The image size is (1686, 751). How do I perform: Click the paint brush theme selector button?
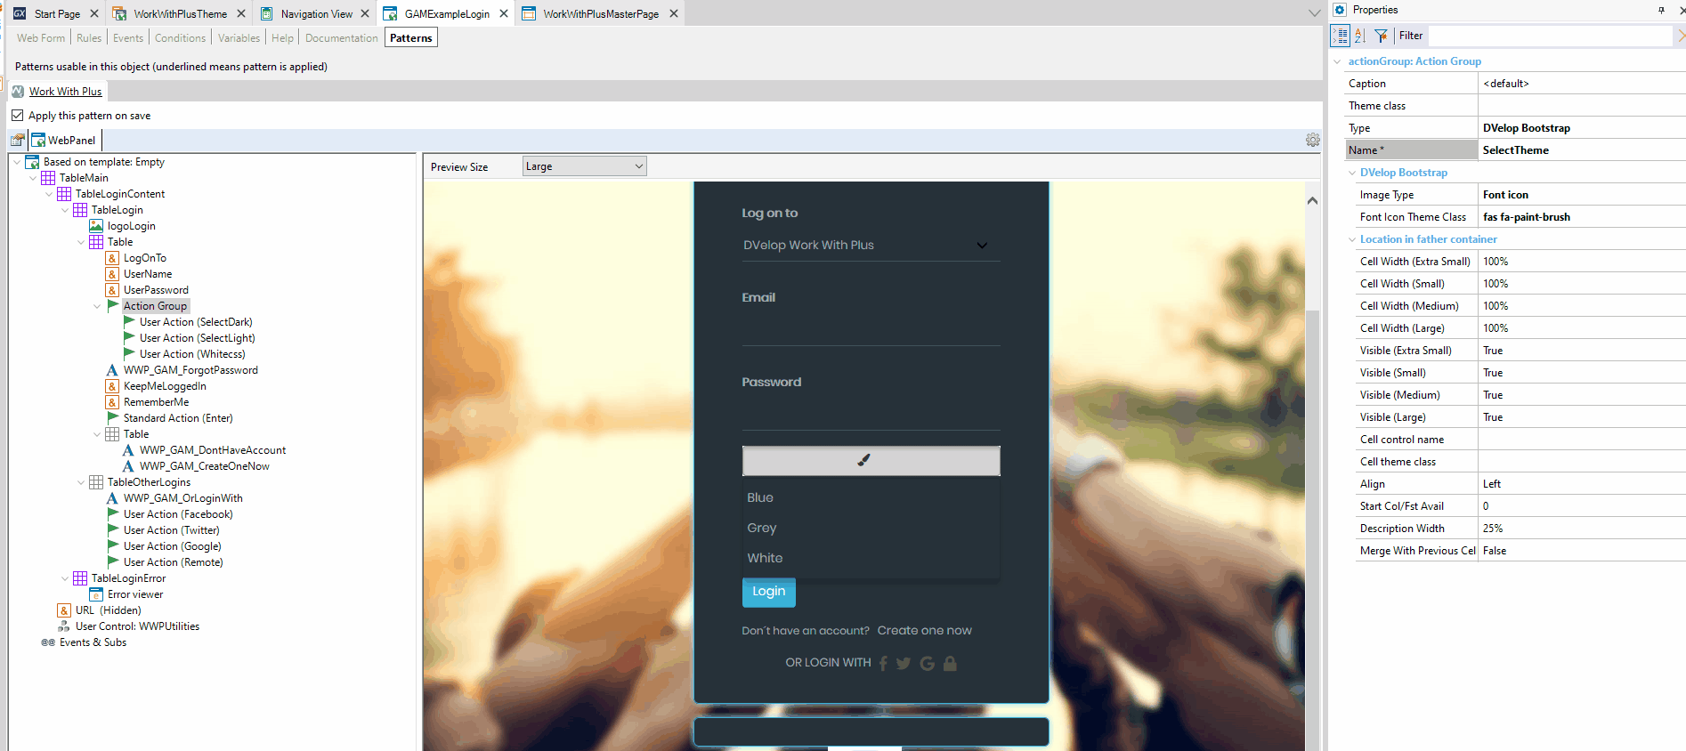871,460
